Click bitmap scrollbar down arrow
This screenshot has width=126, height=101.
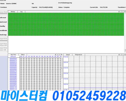pos(125,52)
